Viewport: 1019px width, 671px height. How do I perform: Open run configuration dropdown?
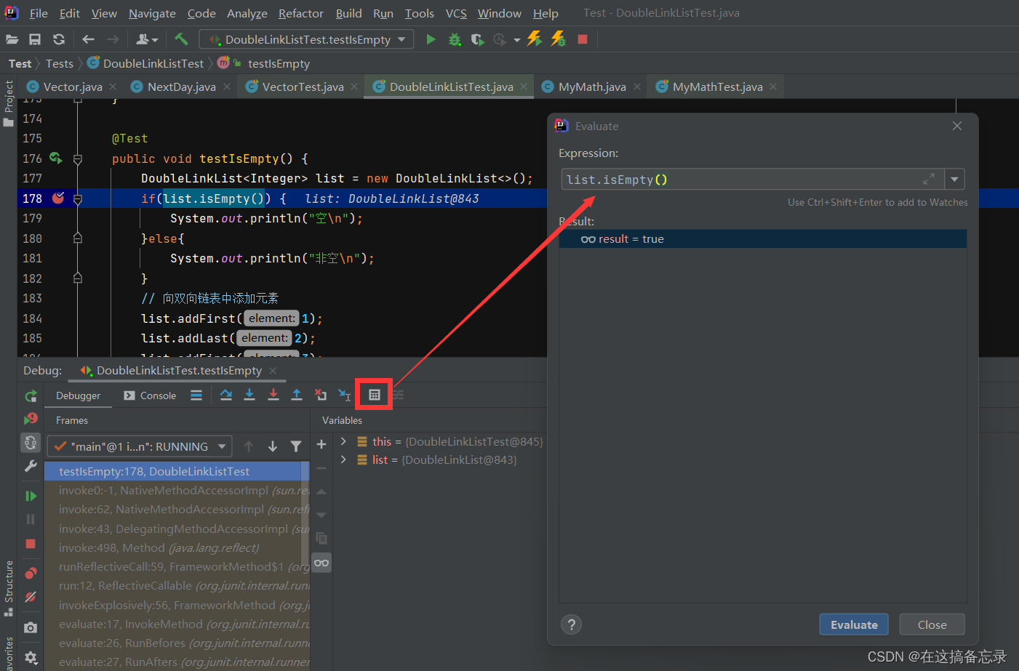(x=307, y=39)
